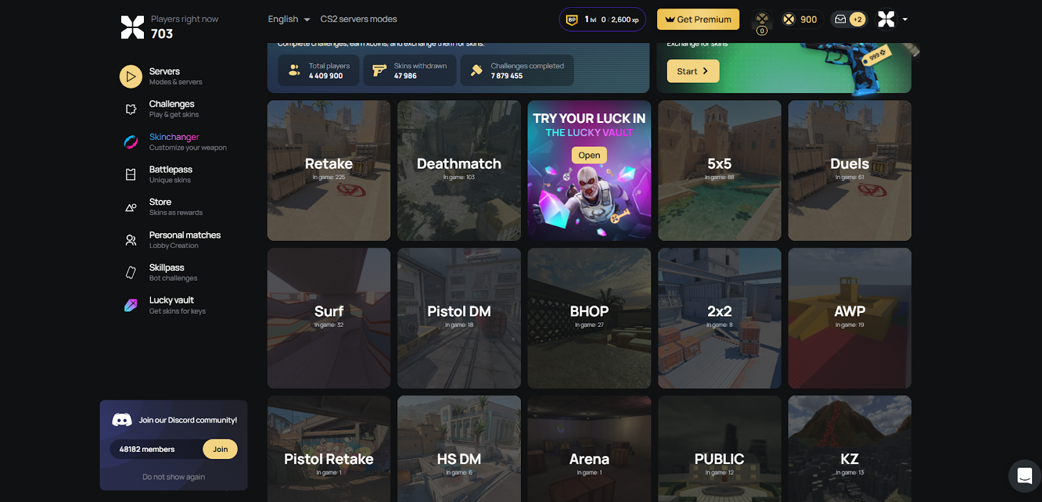Select the 2x2 mode card
Viewport: 1042px width, 502px height.
tap(720, 318)
